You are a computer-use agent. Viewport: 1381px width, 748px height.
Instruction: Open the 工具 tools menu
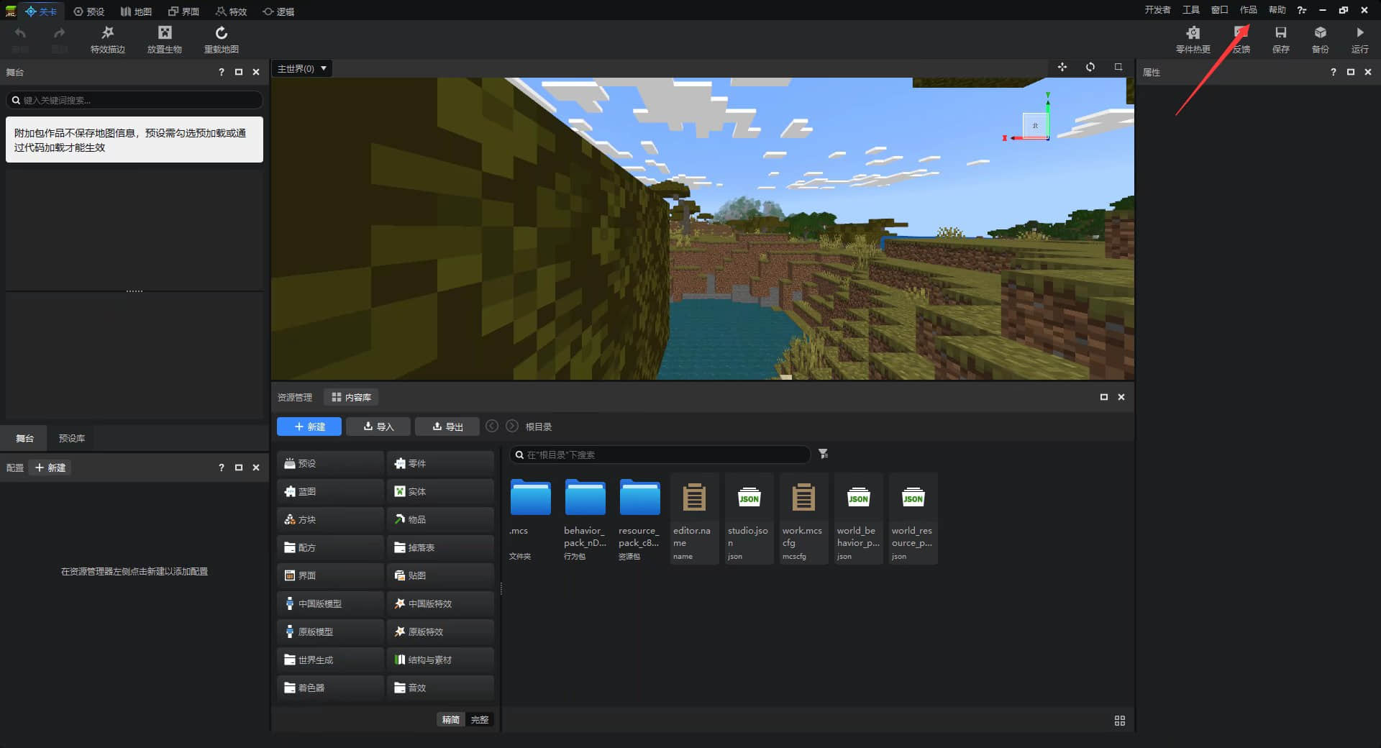[x=1191, y=10]
